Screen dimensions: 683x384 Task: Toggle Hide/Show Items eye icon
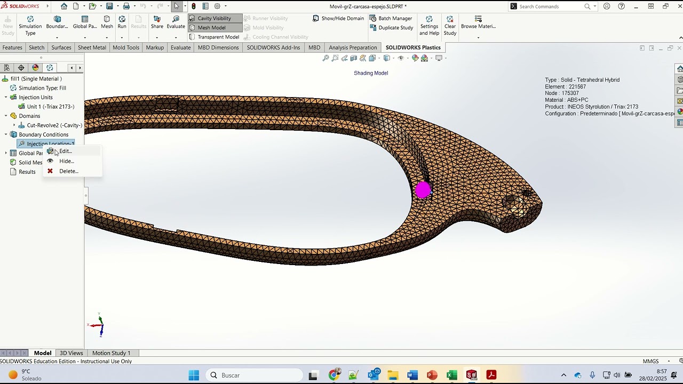[401, 58]
